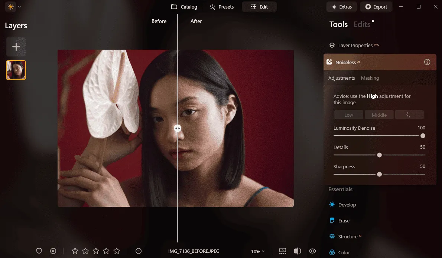This screenshot has width=445, height=258.
Task: Mark the photo as favorite with the heart
Action: click(x=39, y=251)
